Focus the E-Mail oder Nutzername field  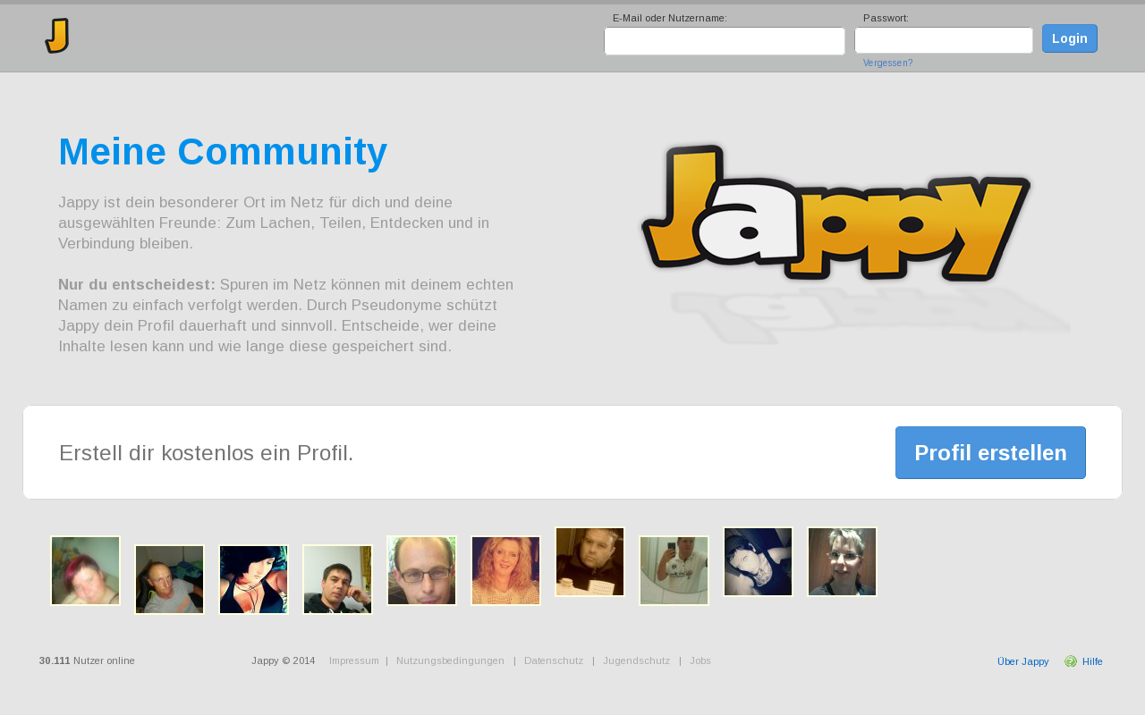(725, 41)
